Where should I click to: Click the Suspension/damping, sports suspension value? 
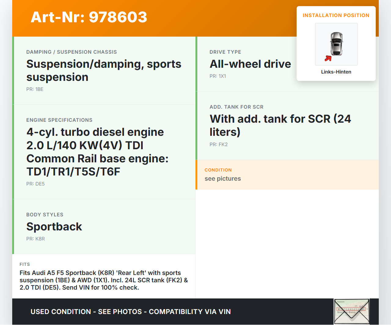tap(104, 70)
